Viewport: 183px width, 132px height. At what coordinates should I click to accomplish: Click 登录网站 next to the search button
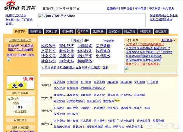coord(109,41)
